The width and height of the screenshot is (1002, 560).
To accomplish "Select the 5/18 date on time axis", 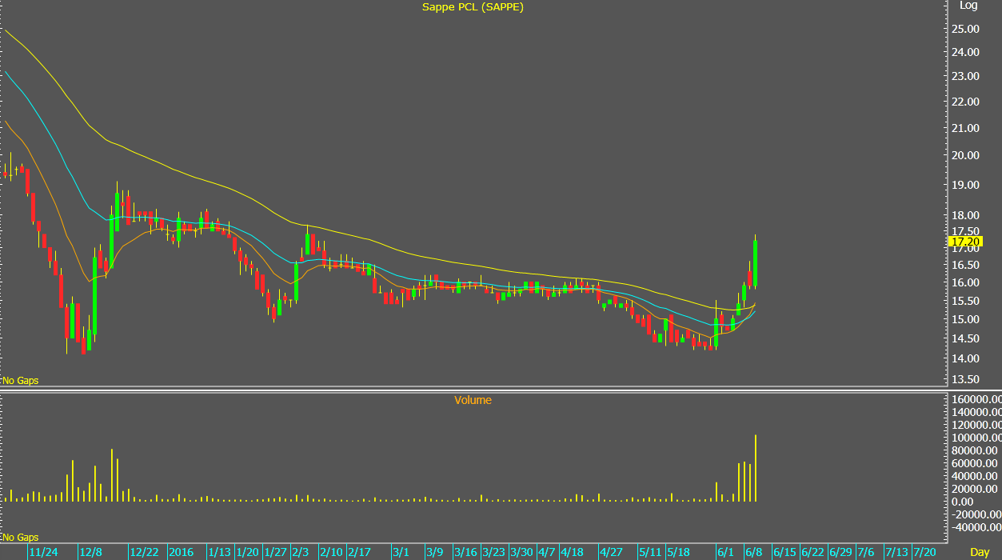I will point(678,553).
